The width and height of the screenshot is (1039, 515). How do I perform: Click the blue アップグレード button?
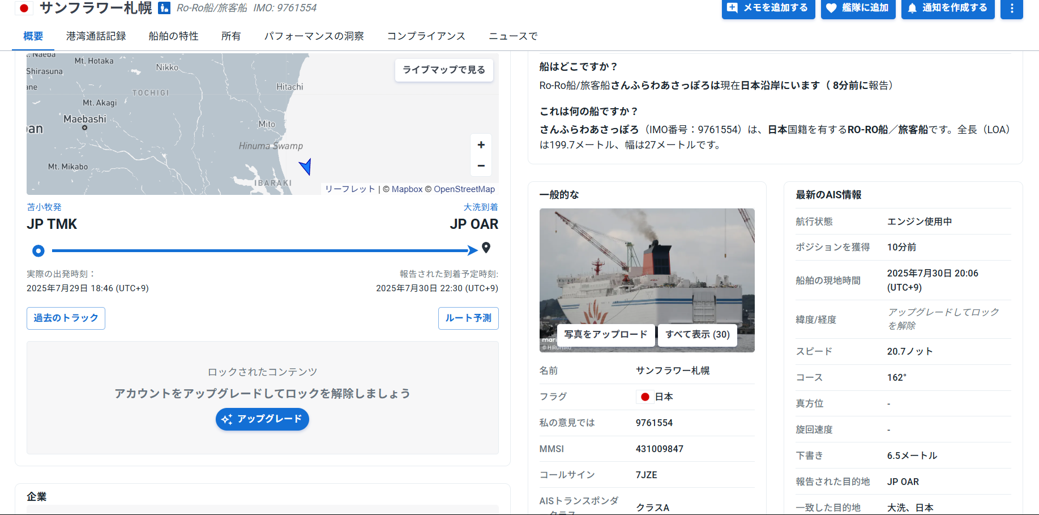point(262,419)
